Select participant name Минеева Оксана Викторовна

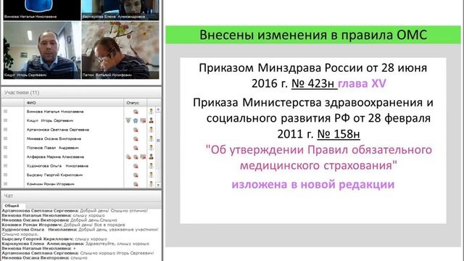54,138
